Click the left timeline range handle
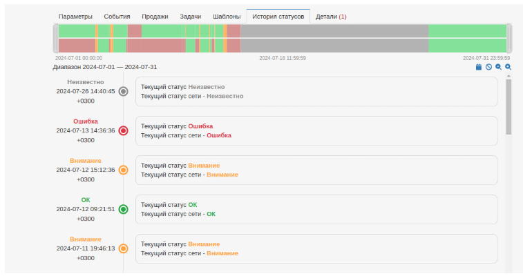Image resolution: width=523 pixels, height=276 pixels. [56, 38]
